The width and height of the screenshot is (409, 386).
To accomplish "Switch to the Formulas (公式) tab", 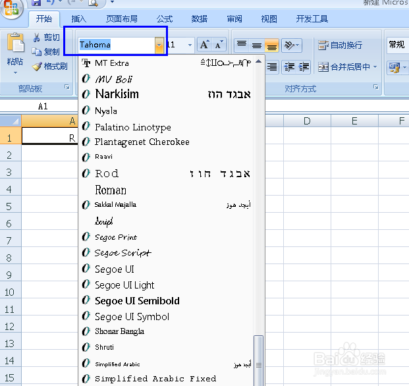I will pos(165,19).
